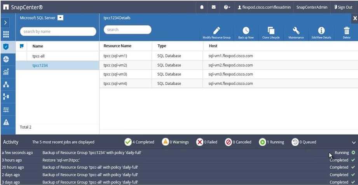Open the Settings sliders icon in sidebar
The image size is (358, 185).
tap(6, 110)
